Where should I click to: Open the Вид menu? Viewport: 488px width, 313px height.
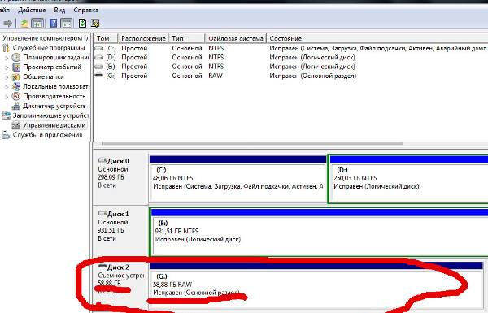(59, 10)
